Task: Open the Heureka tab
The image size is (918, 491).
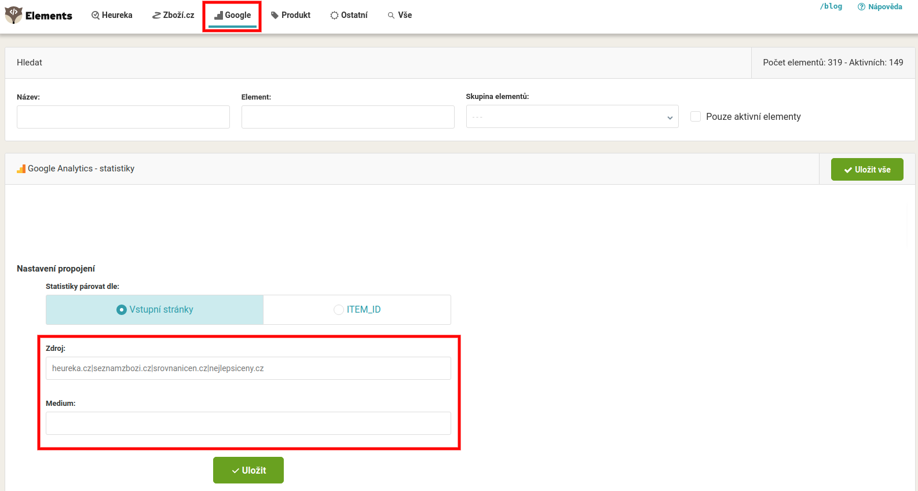Action: (x=112, y=15)
